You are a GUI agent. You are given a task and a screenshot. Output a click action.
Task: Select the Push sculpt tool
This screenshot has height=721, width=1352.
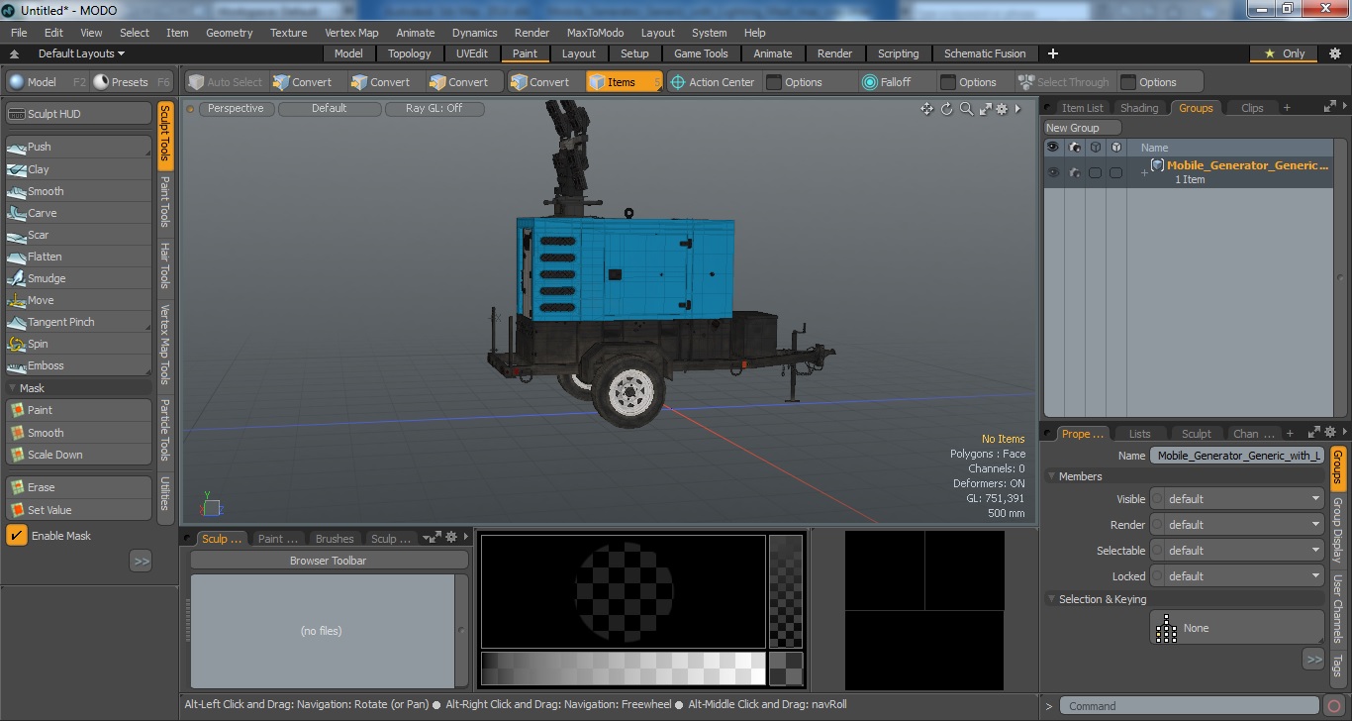(78, 147)
